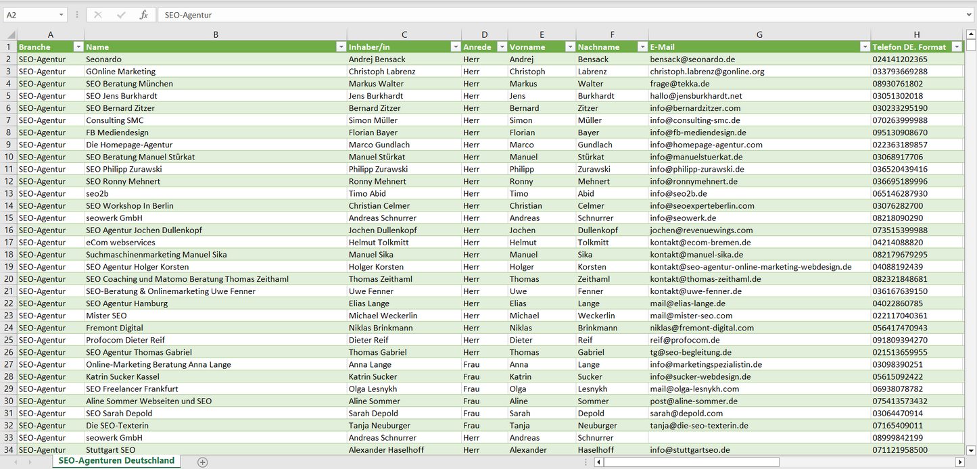Expand the formula bar with chevron

click(x=970, y=15)
